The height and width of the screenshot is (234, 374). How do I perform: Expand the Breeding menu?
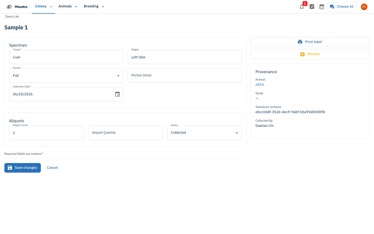point(94,7)
